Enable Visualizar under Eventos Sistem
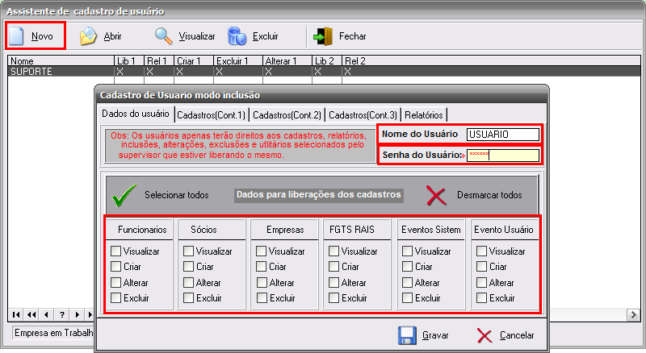Screen dimensions: 646x353 (407, 251)
